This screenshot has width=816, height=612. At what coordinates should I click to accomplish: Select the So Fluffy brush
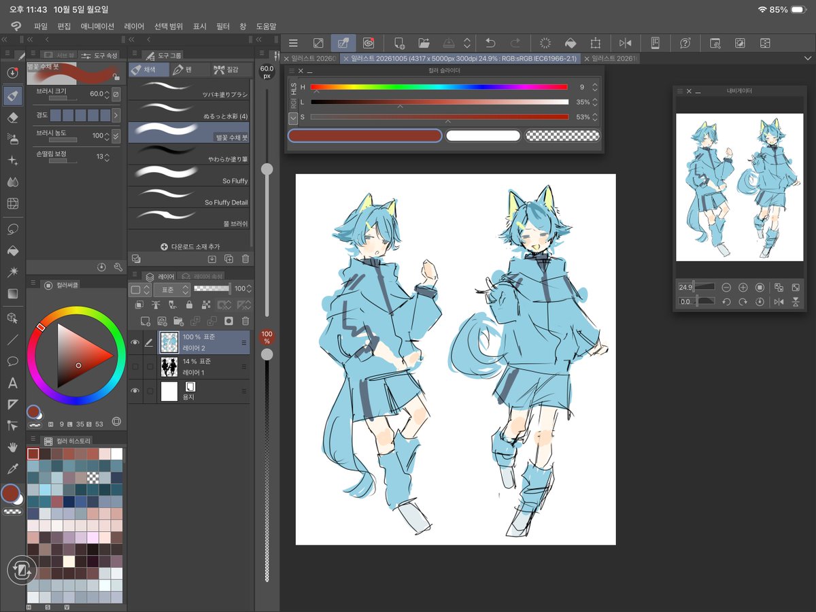click(x=188, y=175)
